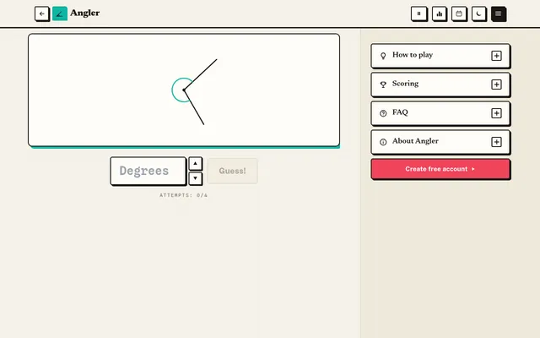540x338 pixels.
Task: Expand the How to play section
Action: coord(440,56)
